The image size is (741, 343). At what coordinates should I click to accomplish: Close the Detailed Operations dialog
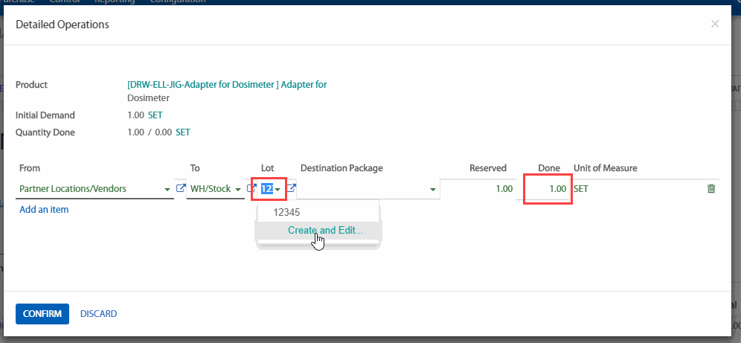point(715,25)
